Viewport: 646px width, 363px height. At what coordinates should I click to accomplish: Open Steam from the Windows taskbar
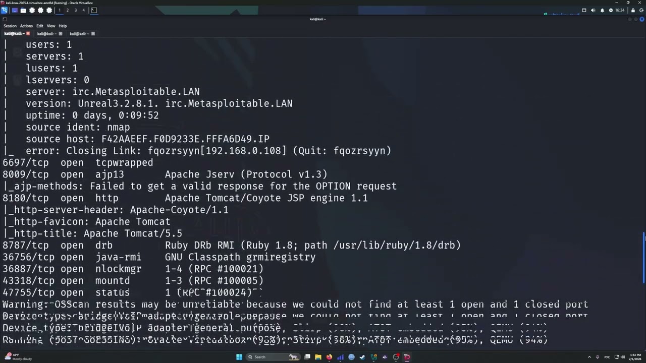pyautogui.click(x=362, y=357)
